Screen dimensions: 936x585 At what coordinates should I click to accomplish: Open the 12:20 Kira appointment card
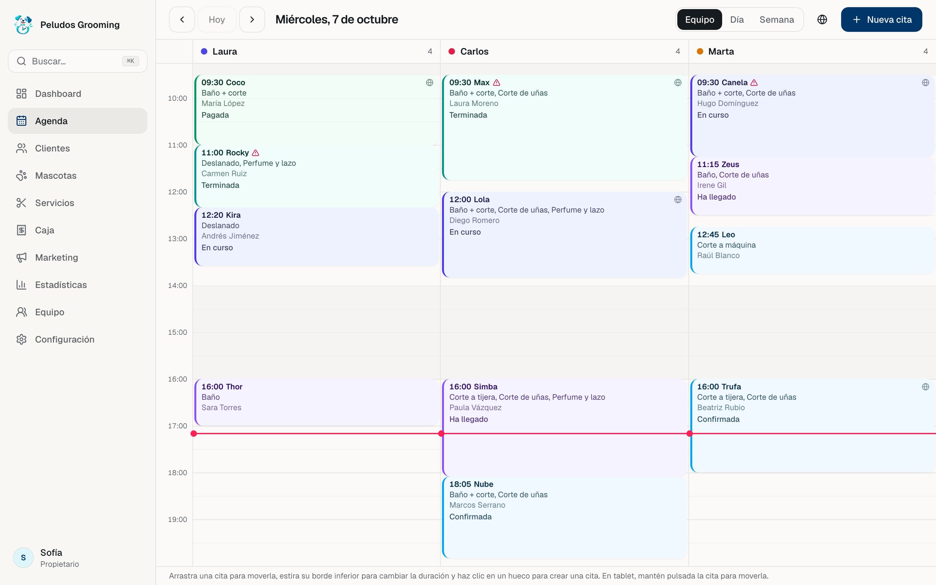[317, 237]
